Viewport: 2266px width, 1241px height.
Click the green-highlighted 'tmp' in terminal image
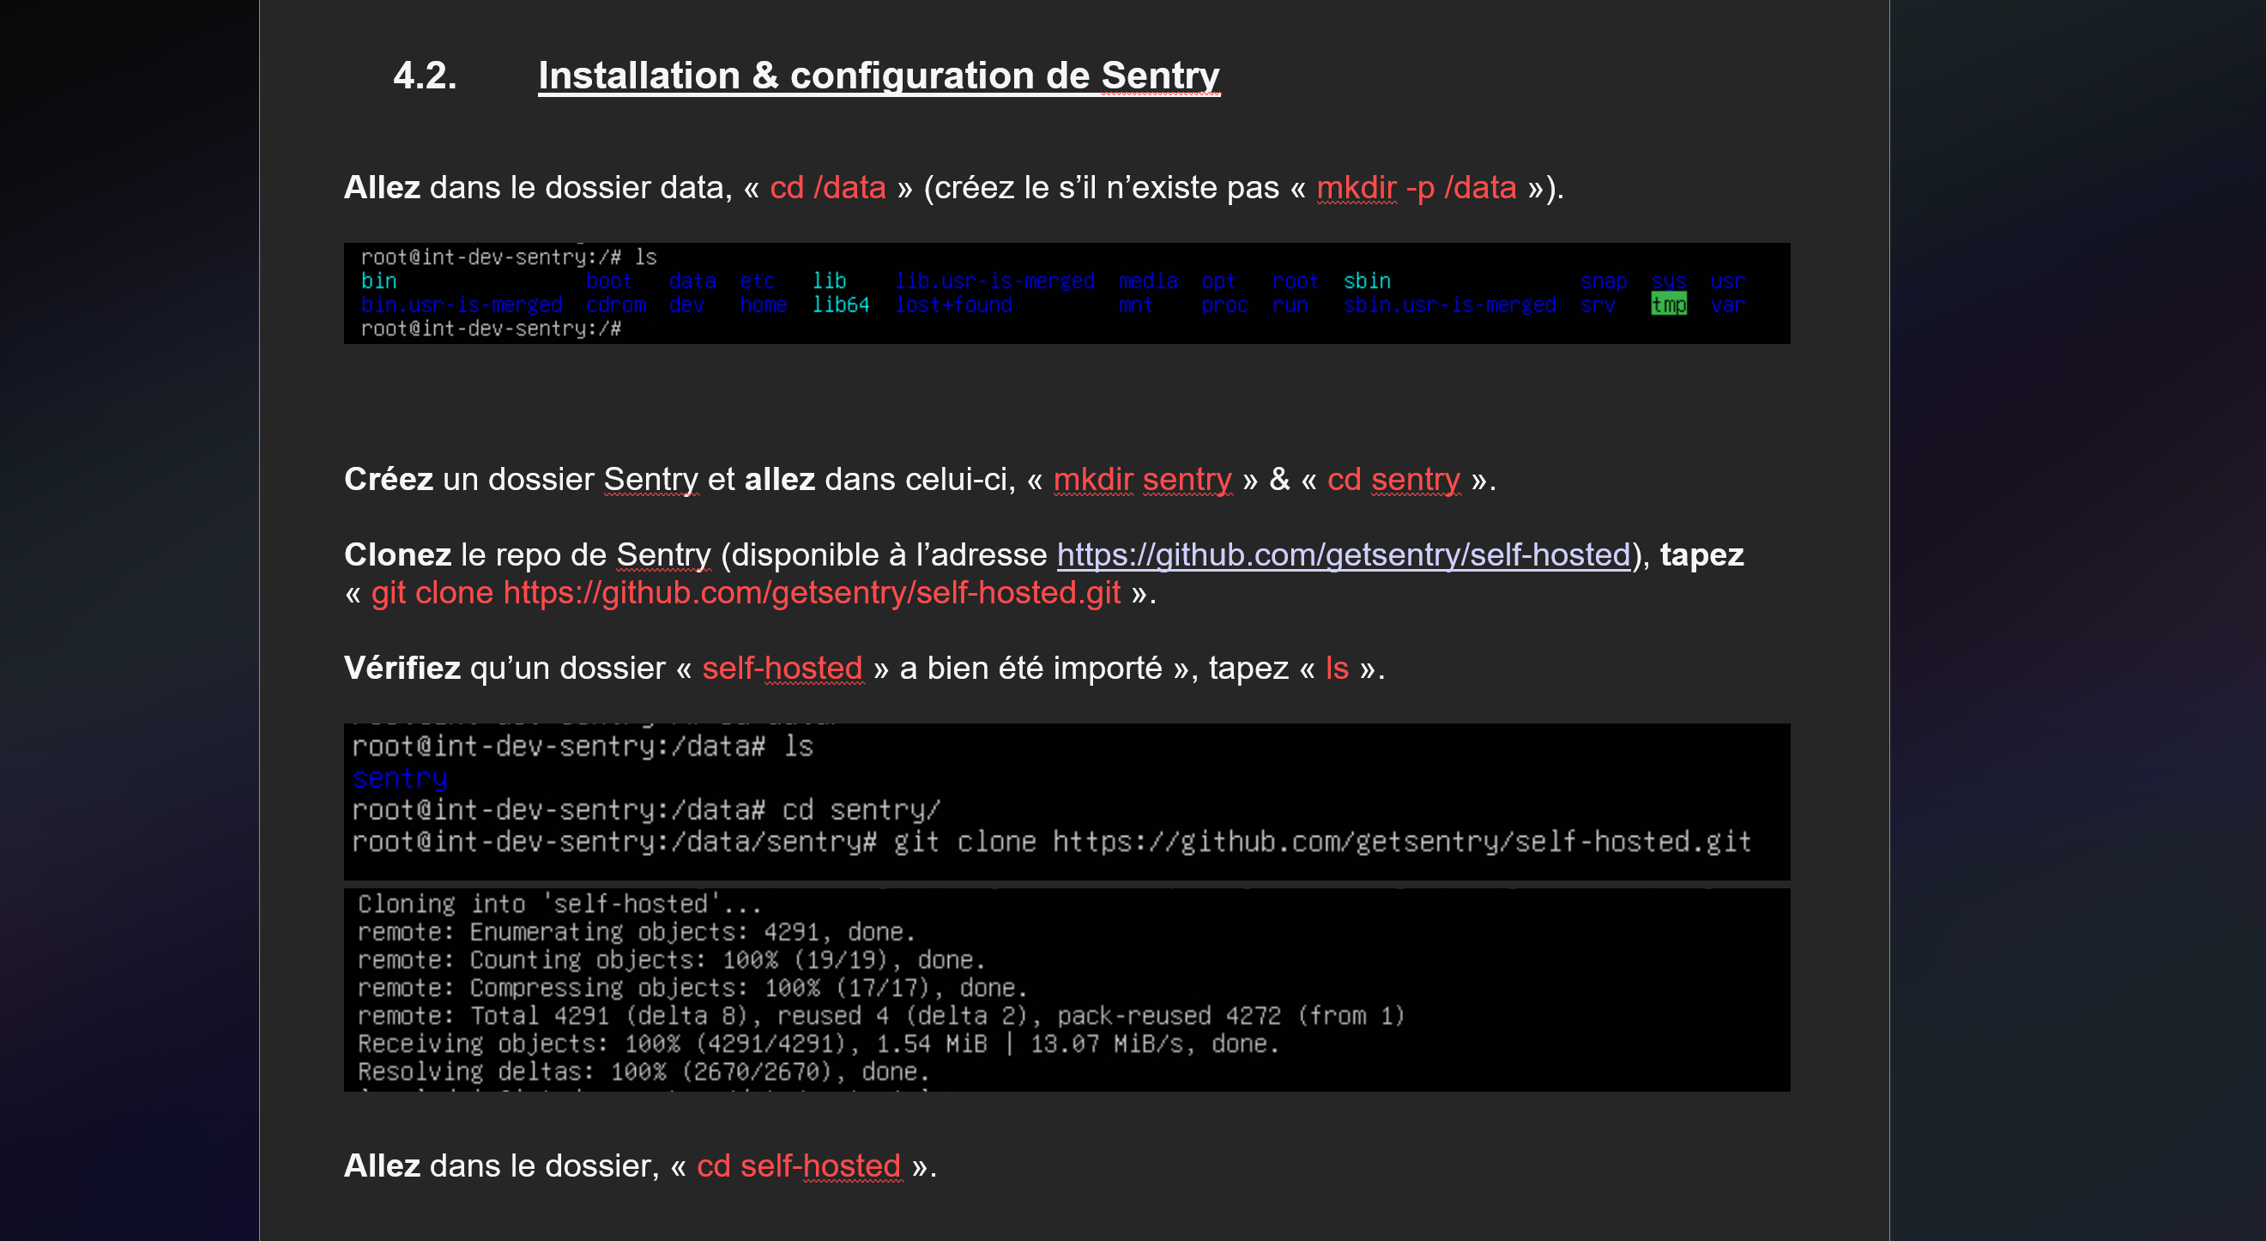click(1668, 305)
